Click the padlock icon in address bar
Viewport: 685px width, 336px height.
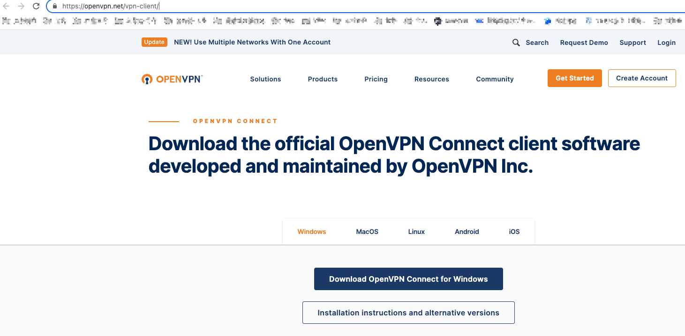pyautogui.click(x=54, y=7)
